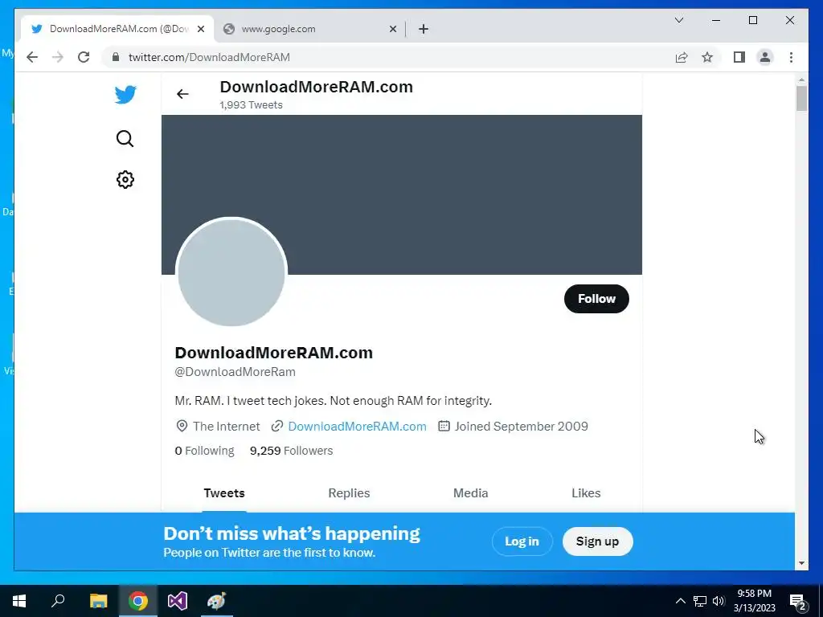The width and height of the screenshot is (823, 617).
Task: Visit the DownloadMoreRAM.com website link
Action: tap(357, 426)
